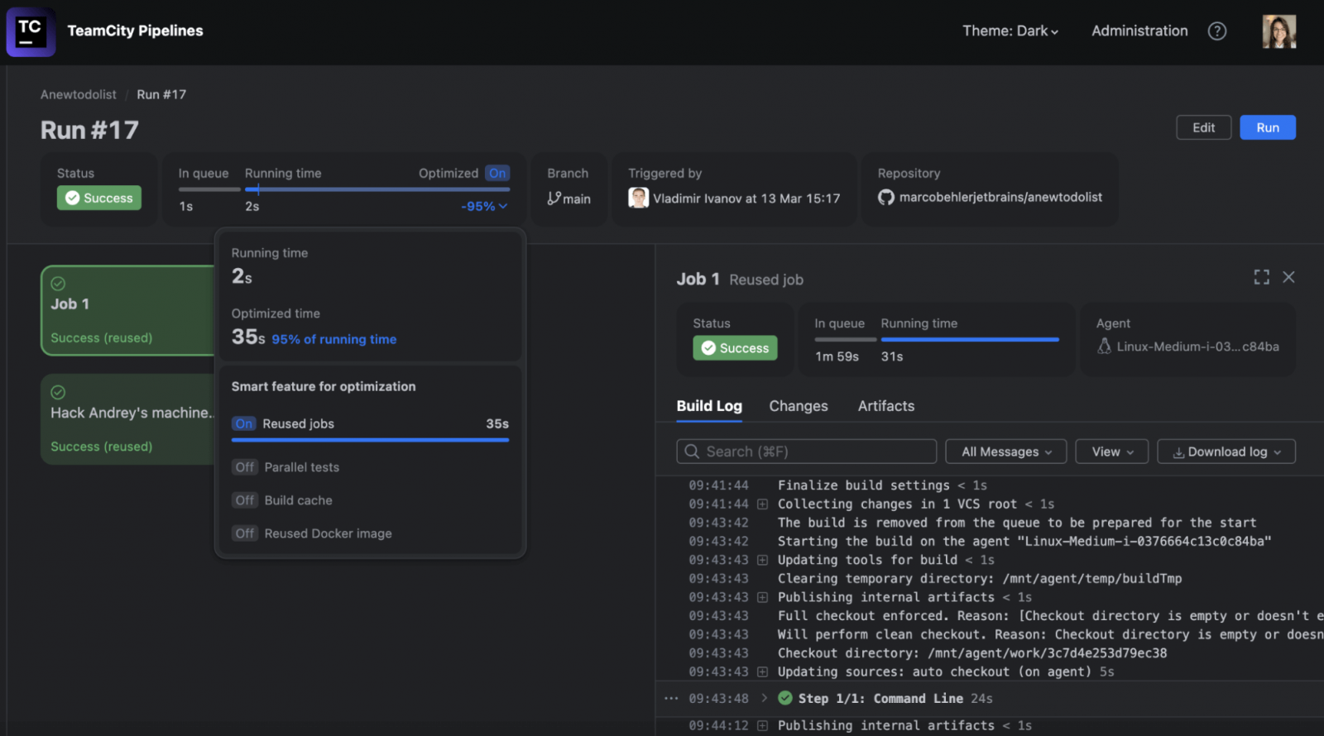This screenshot has height=736, width=1324.
Task: Toggle Reused jobs On switch
Action: (x=243, y=423)
